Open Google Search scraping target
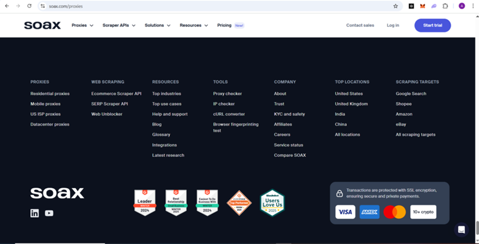 411,94
